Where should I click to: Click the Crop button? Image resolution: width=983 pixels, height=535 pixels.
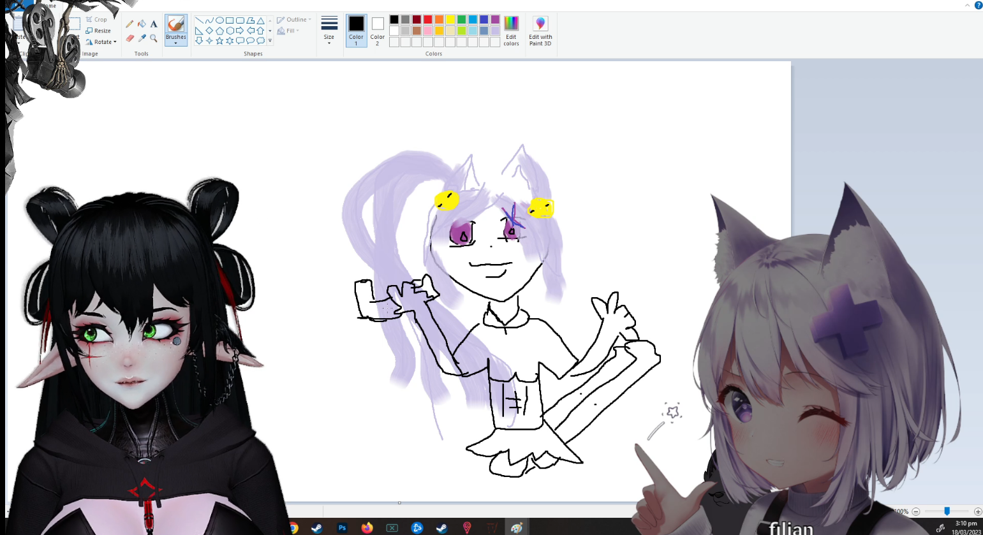click(97, 20)
